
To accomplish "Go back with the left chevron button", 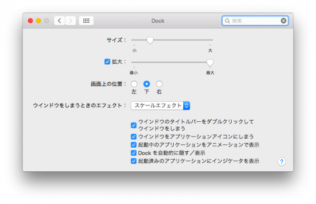I will point(60,21).
